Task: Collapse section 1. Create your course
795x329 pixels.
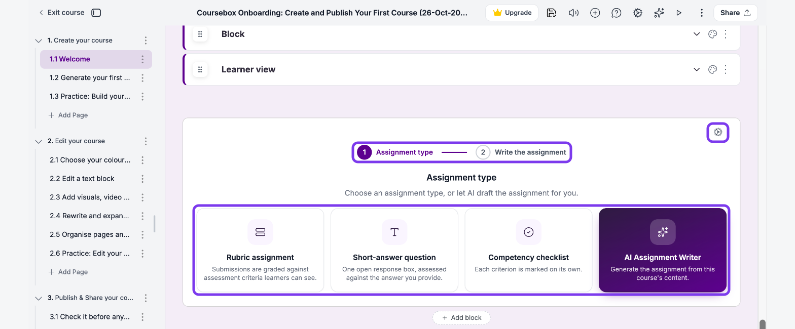Action: (x=39, y=40)
